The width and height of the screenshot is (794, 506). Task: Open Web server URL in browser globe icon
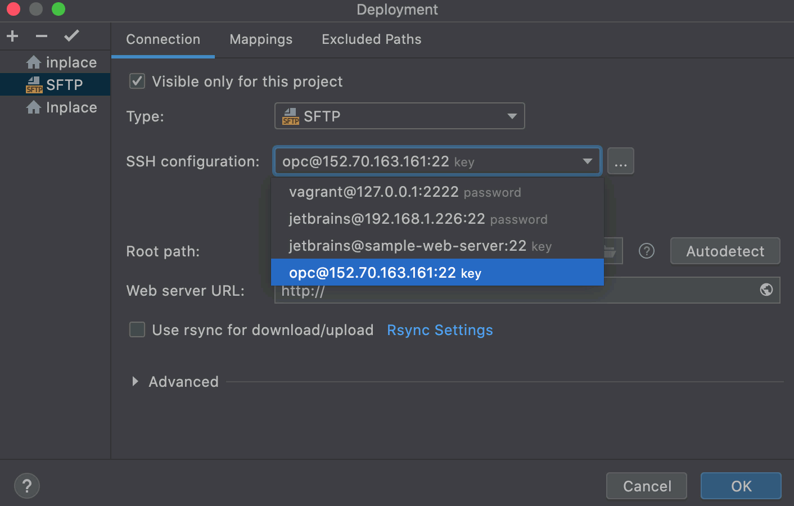(x=766, y=290)
